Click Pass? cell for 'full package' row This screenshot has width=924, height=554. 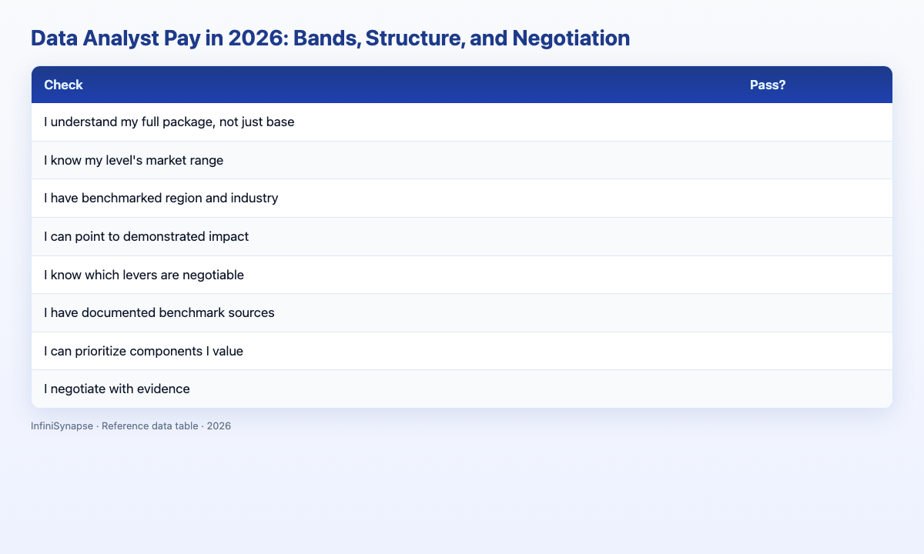tap(815, 122)
